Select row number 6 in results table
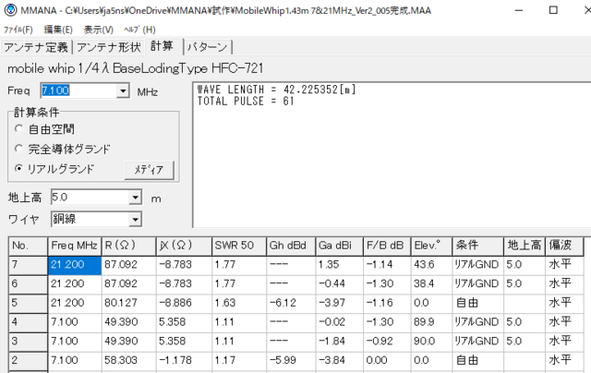The image size is (591, 373). (29, 284)
